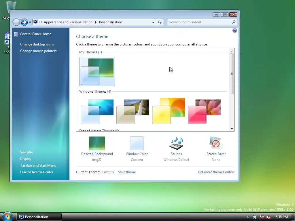Viewport: 295px width, 221px height.
Task: Click the muted volume tray icon
Action: (268, 217)
